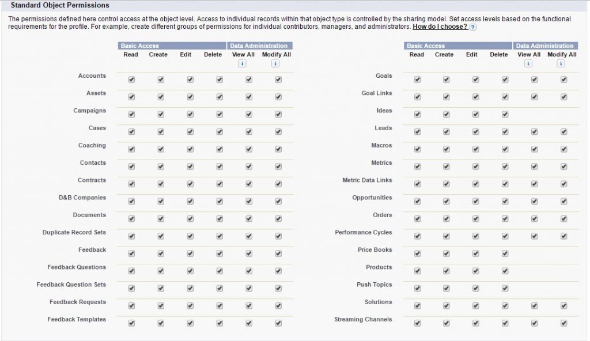This screenshot has height=341, width=590.
Task: Uncheck Read permission for Opportunities
Action: tap(417, 202)
